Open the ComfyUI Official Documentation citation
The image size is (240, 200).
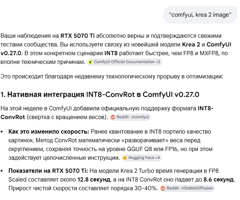coord(125,62)
